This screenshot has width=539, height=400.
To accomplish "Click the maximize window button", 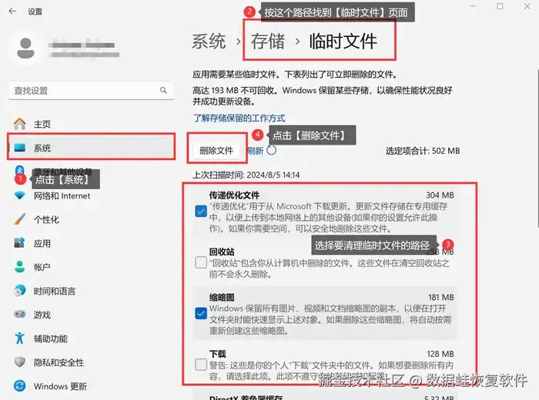I will (500, 6).
